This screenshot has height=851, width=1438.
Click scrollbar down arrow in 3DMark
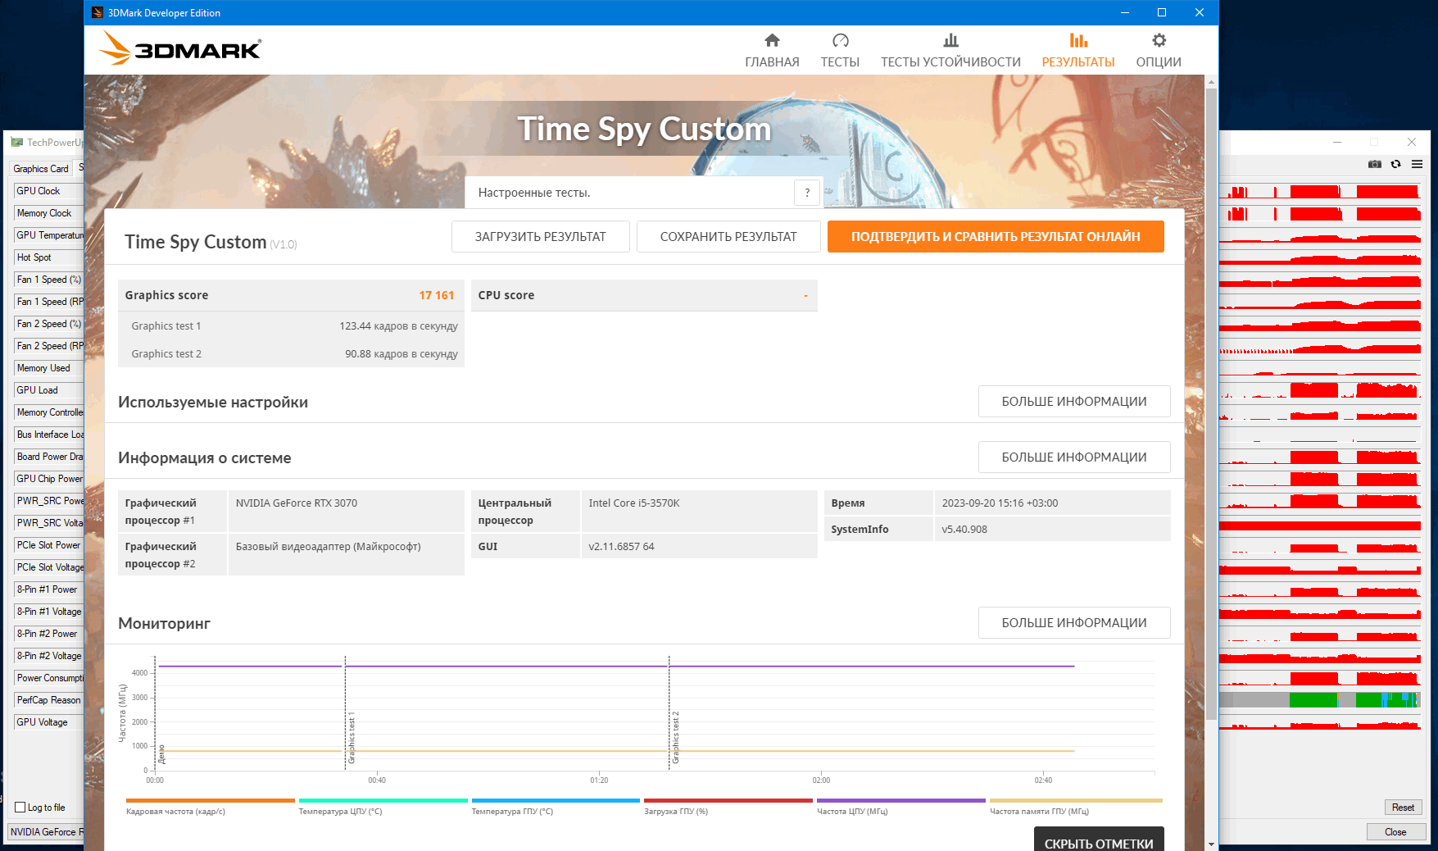1211,844
